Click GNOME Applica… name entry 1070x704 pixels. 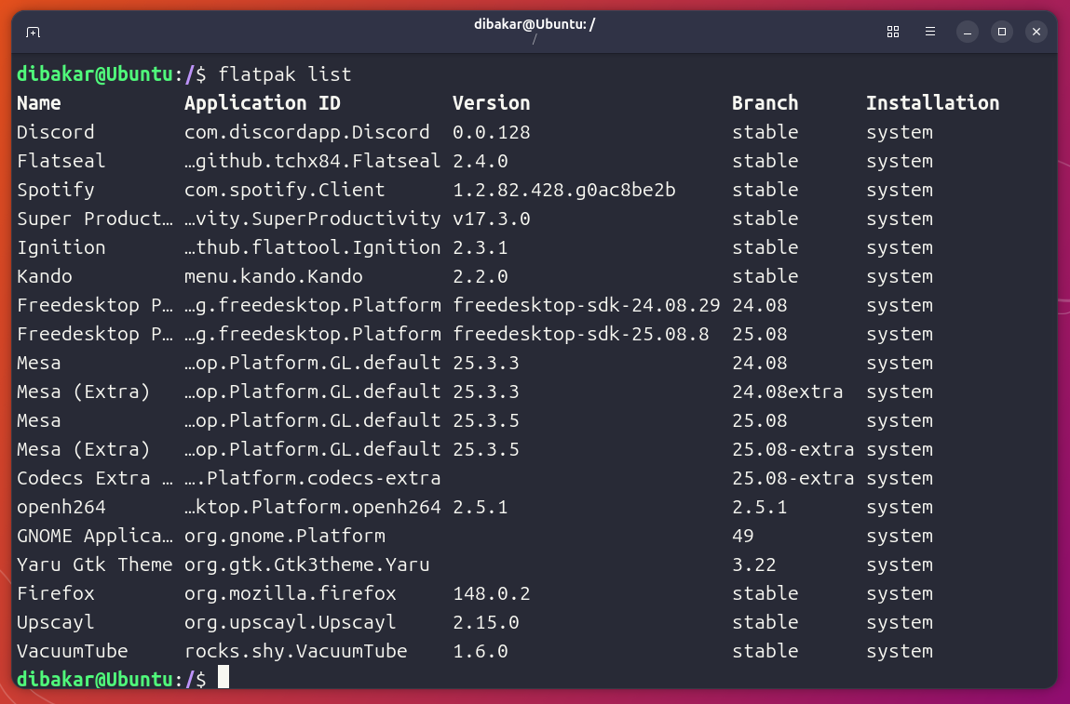95,536
